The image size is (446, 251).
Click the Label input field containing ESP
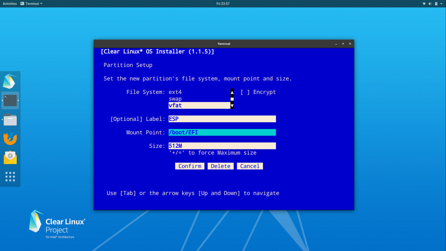(222, 119)
